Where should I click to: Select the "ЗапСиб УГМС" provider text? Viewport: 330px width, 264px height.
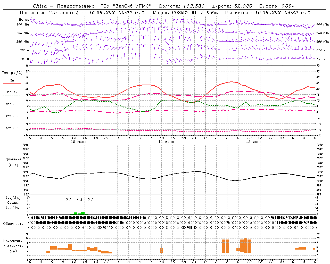[132, 6]
